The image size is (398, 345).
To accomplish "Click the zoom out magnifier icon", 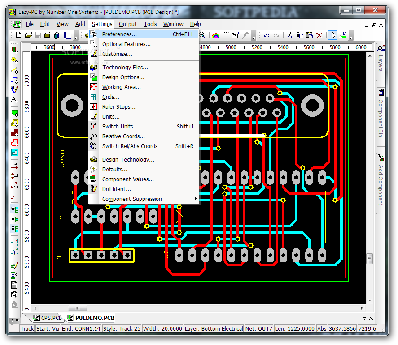I will coord(202,35).
